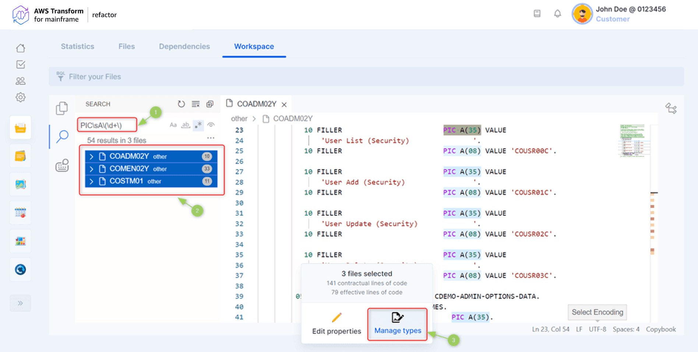Disable the regular expression search toggle
The image size is (698, 352).
click(x=198, y=125)
